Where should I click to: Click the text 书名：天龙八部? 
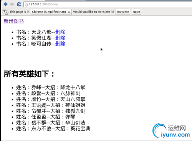34,32
